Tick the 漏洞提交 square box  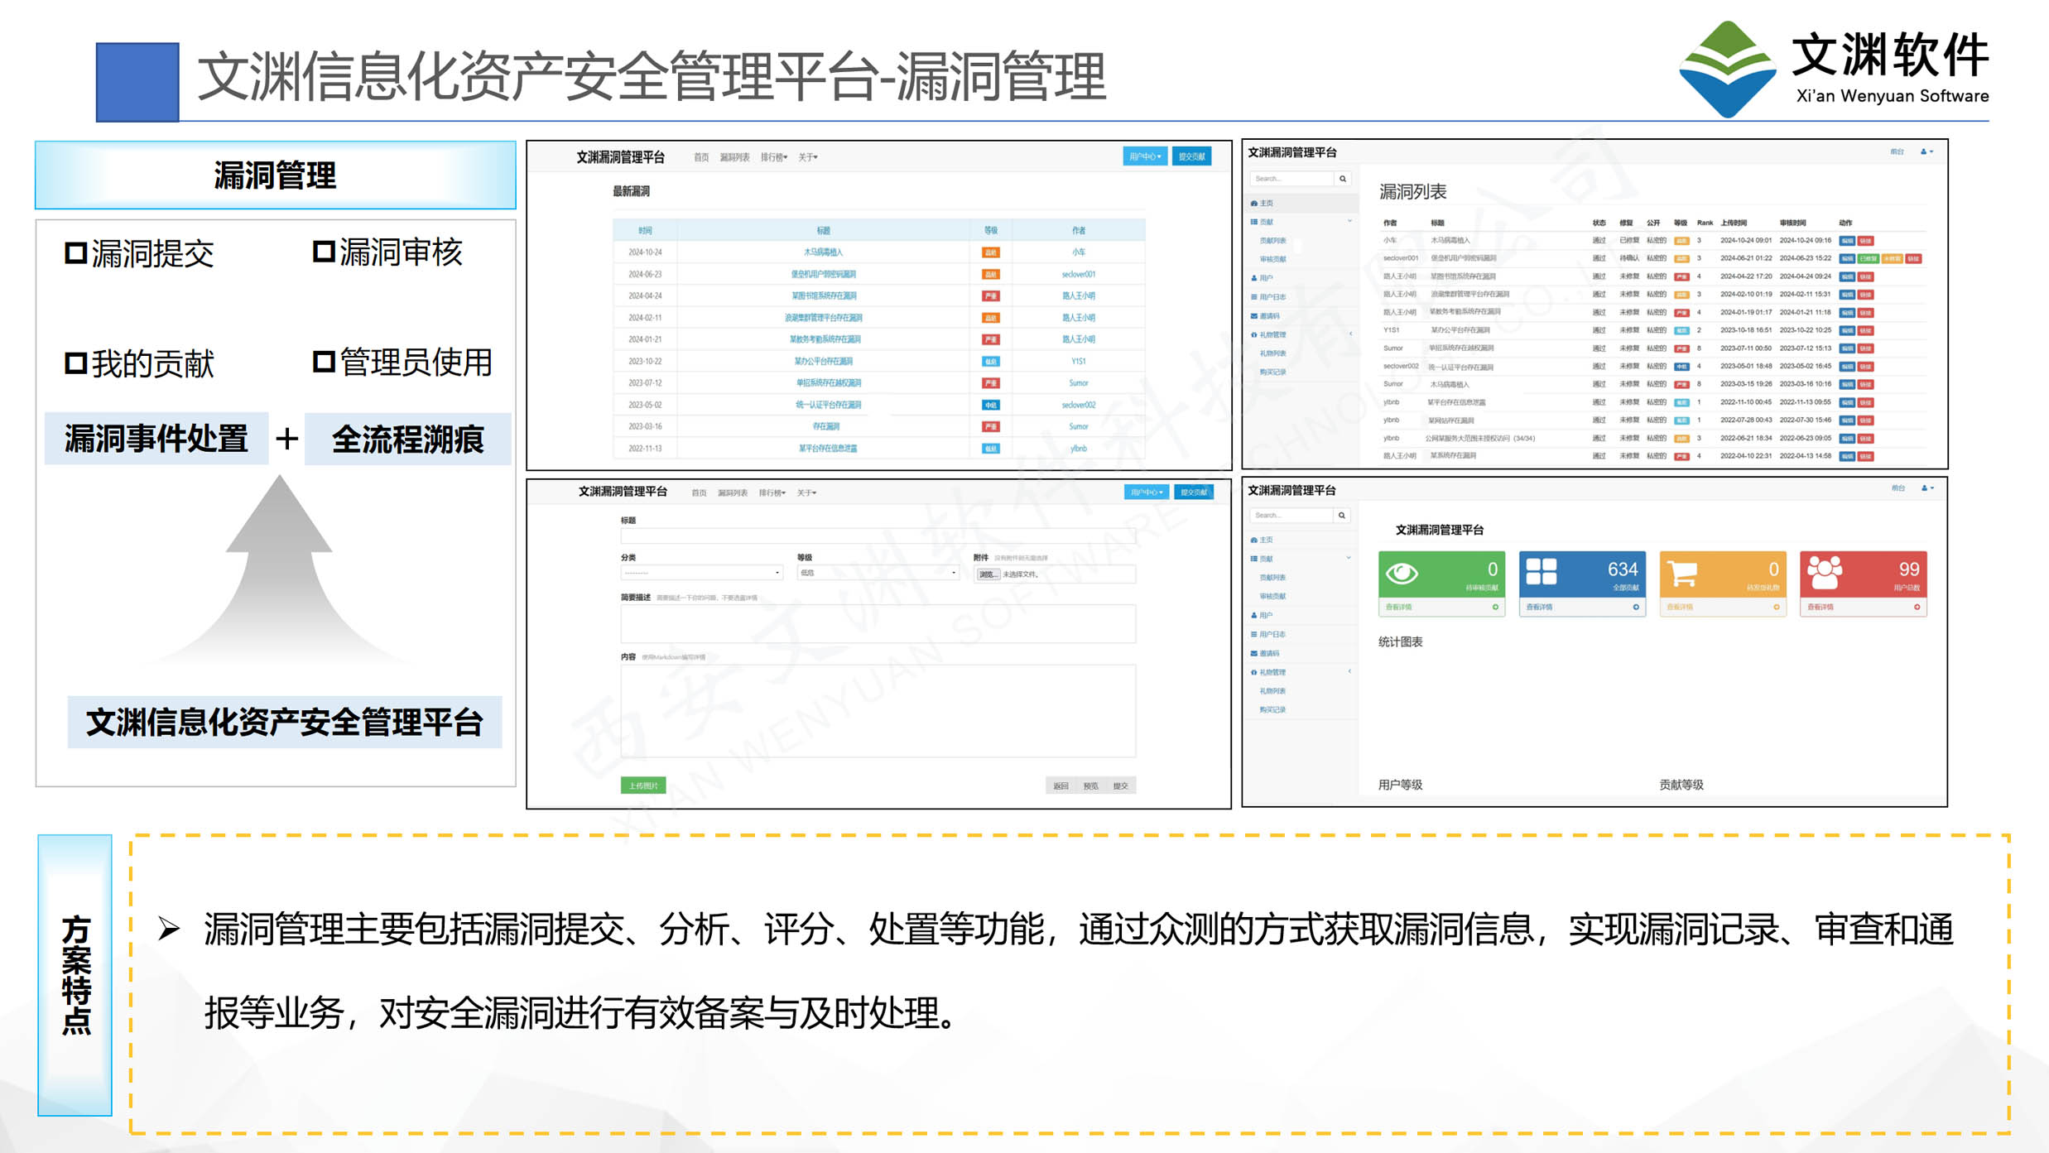pos(75,253)
